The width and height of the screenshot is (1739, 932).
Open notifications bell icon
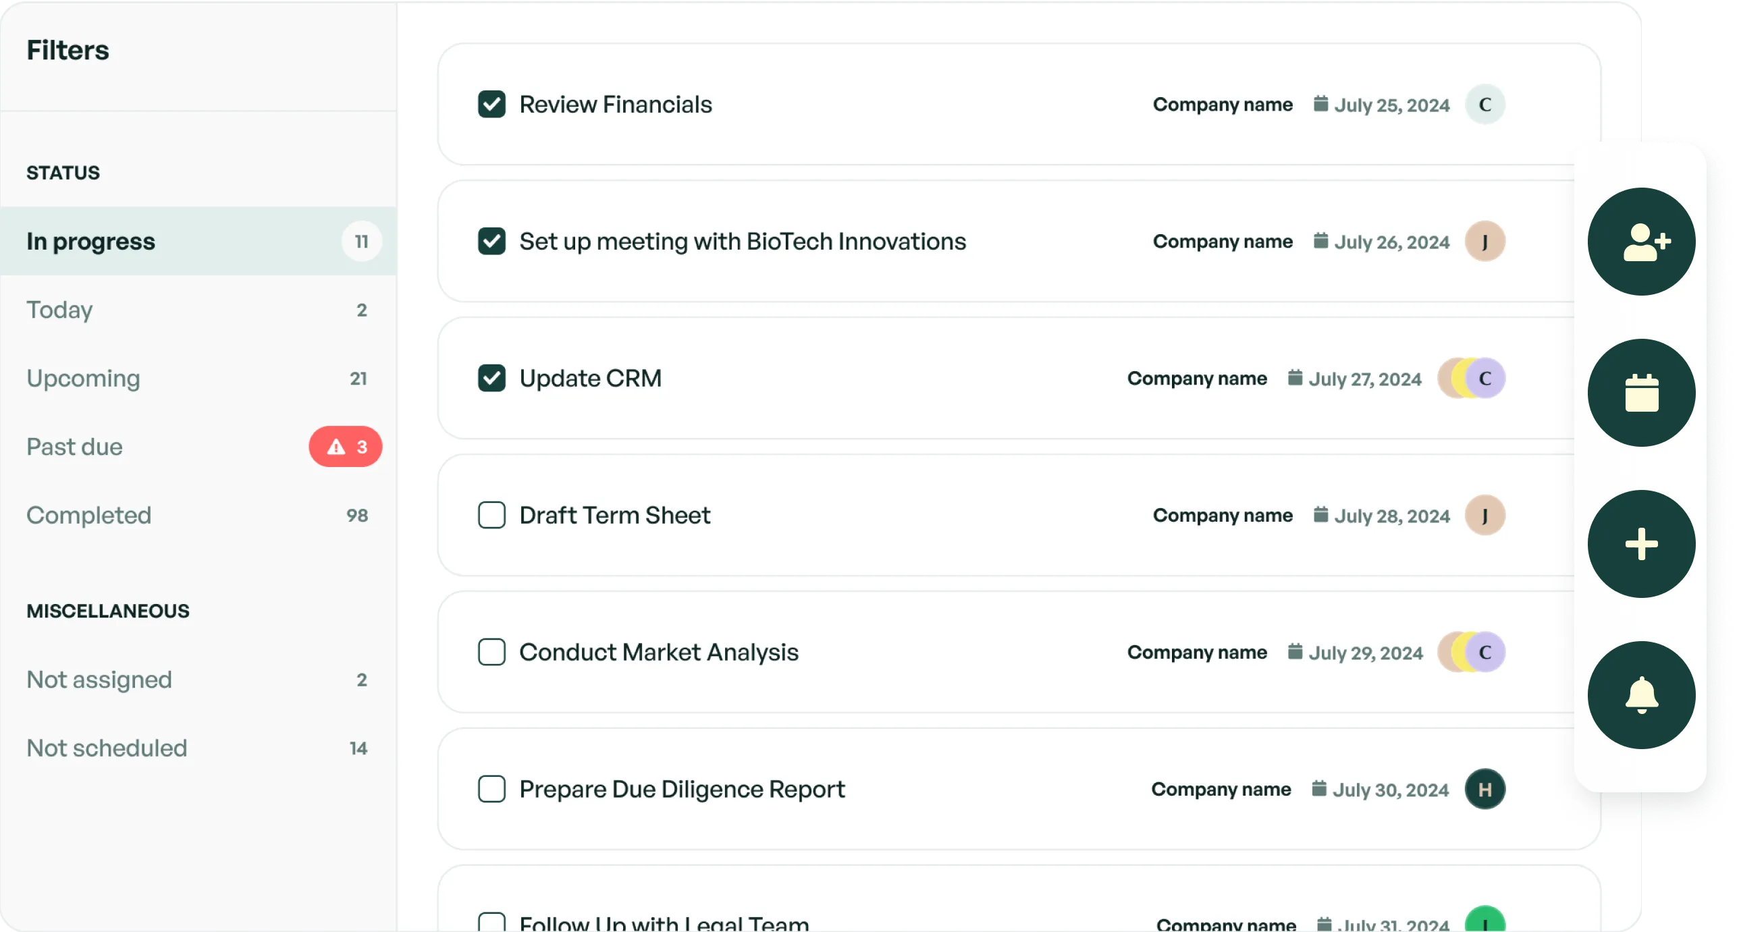[x=1641, y=695]
